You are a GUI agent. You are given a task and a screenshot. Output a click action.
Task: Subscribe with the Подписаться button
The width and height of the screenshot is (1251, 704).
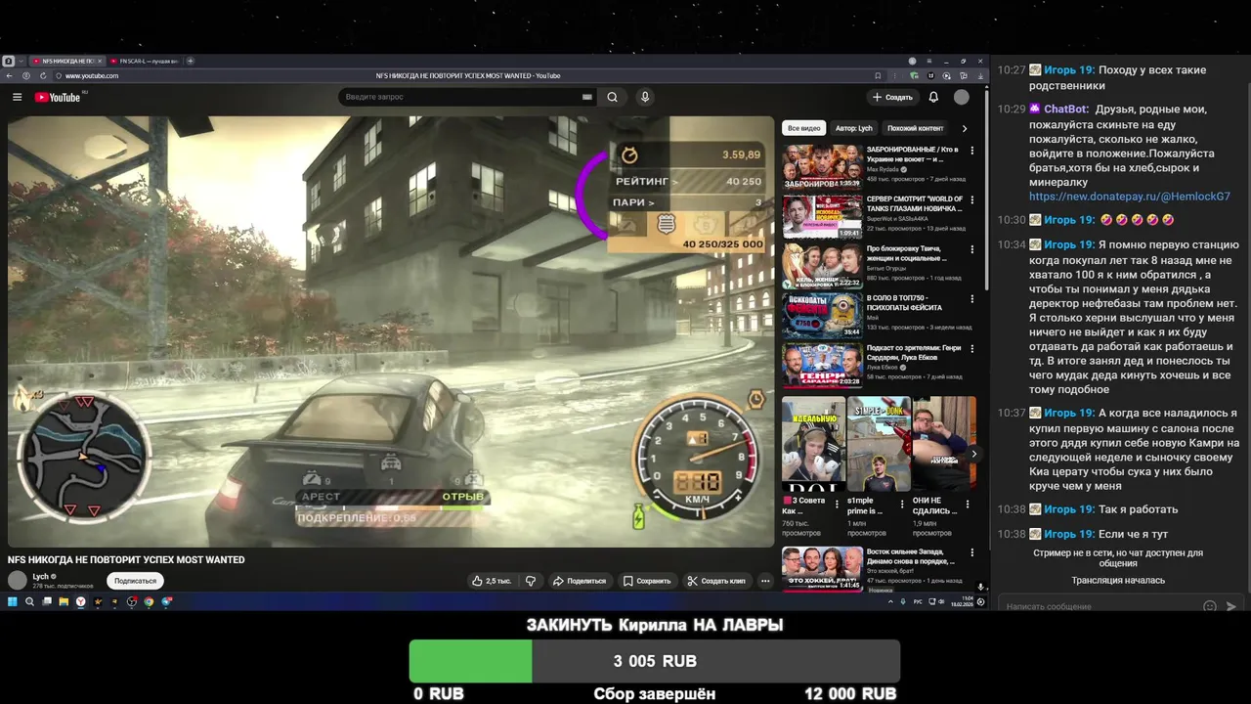point(135,581)
